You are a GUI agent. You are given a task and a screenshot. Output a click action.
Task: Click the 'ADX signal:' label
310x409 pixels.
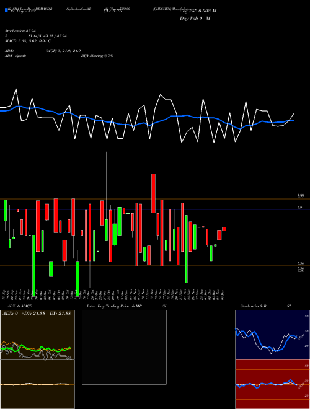tap(15, 56)
